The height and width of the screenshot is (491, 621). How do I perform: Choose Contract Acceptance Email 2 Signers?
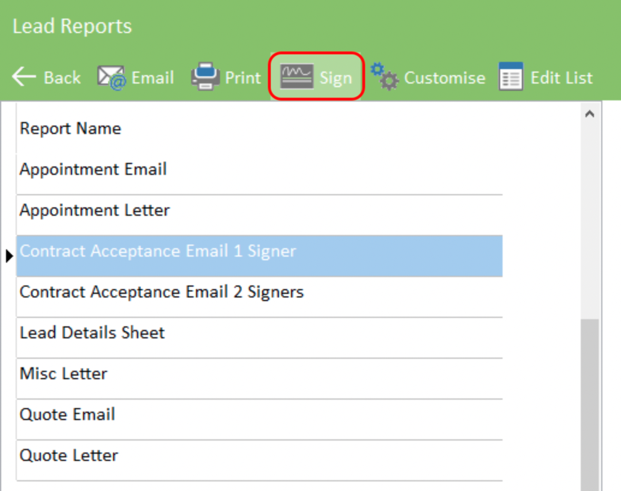[x=162, y=292]
